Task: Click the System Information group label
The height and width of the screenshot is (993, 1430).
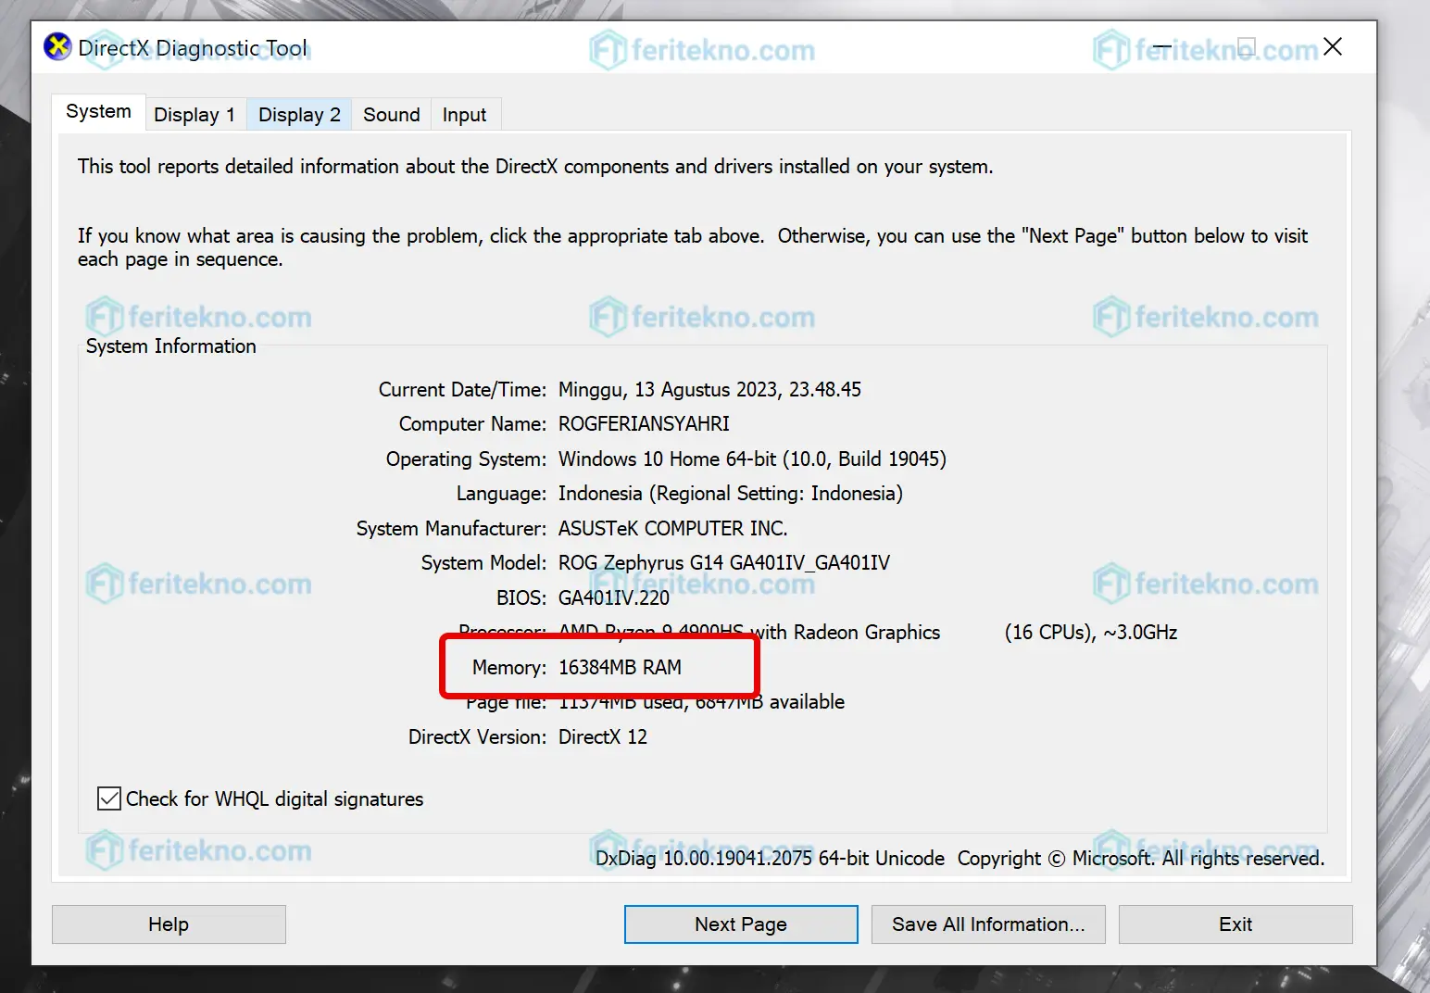Action: click(171, 346)
